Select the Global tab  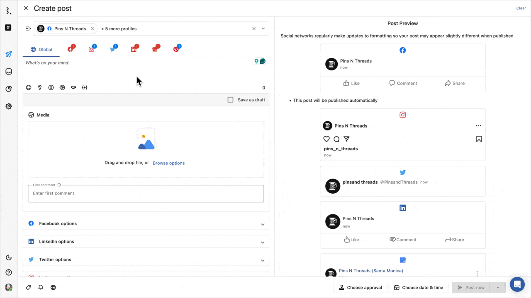coord(41,49)
